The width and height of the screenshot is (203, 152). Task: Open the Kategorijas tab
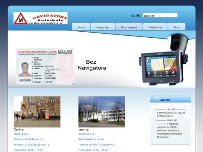[x=103, y=27]
